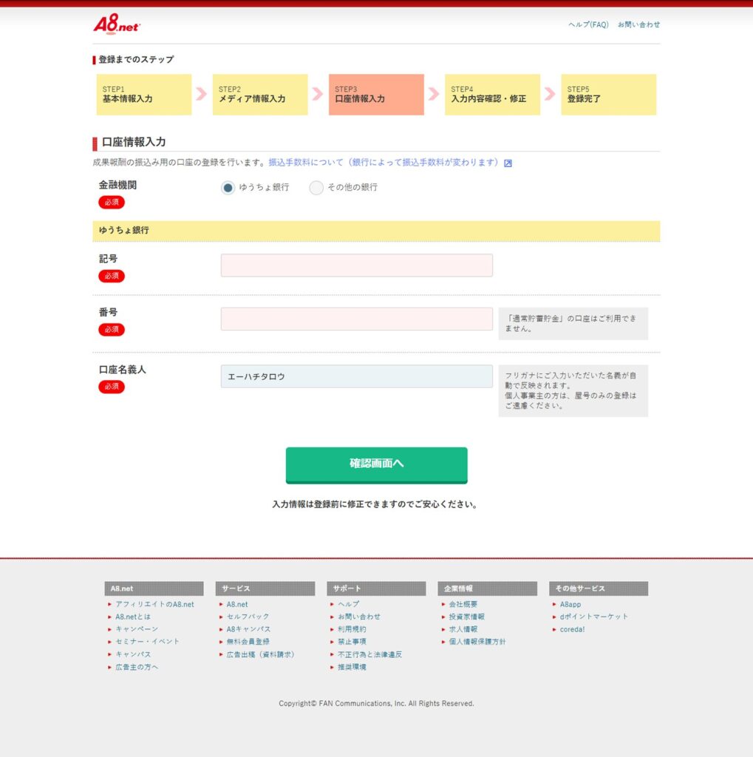Click the STEP2 メディア情報入力 step box
Image resolution: width=753 pixels, height=757 pixels.
click(260, 95)
